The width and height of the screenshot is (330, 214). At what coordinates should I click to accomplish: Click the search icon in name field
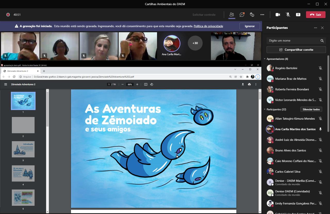pyautogui.click(x=322, y=41)
